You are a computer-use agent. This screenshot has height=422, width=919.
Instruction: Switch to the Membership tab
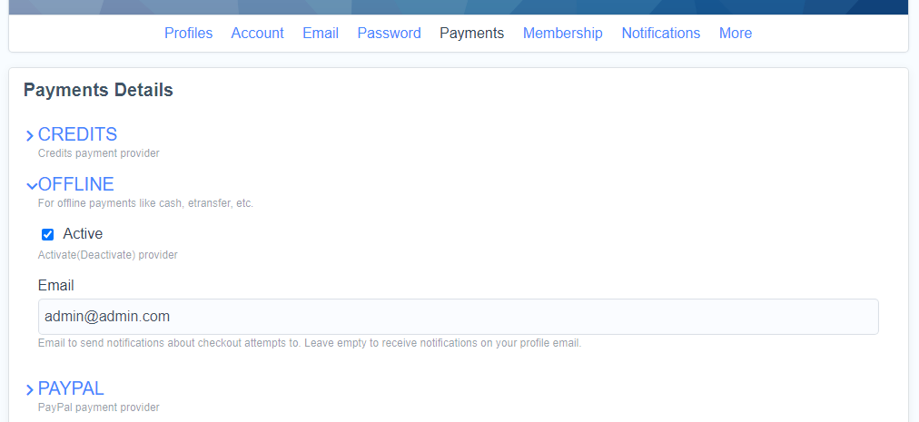562,33
